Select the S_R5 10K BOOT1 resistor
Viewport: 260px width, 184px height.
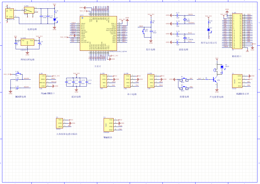coord(17,88)
